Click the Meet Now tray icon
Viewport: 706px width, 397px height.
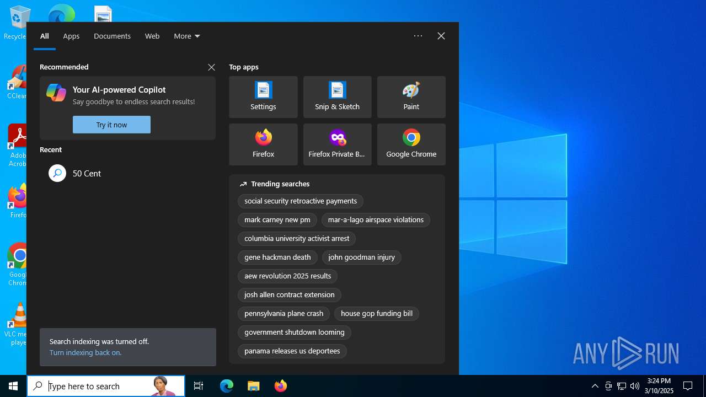608,386
